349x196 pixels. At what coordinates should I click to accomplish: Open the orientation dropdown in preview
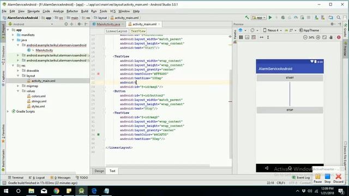(254, 30)
